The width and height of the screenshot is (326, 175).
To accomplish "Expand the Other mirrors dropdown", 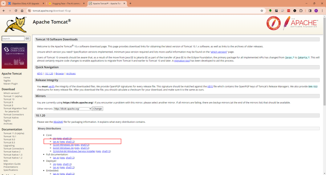I will pyautogui.click(x=73, y=109).
